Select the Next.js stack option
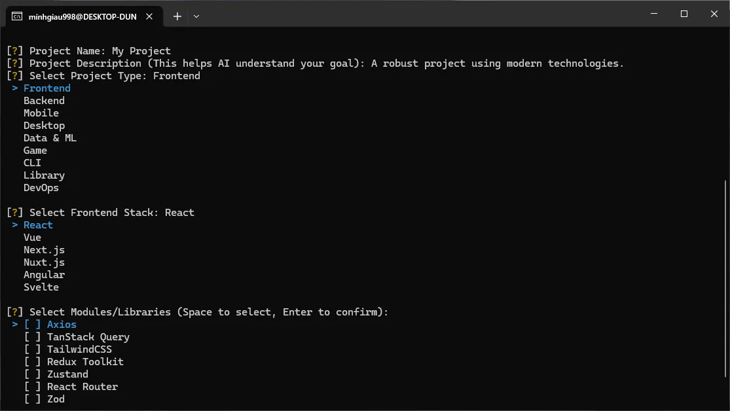730x411 pixels. (44, 249)
